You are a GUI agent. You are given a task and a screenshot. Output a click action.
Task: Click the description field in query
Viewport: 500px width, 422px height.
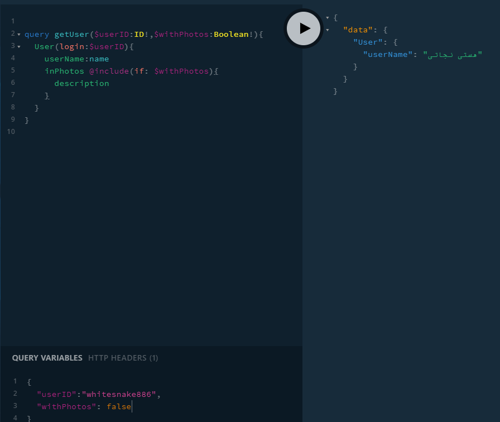(x=81, y=84)
